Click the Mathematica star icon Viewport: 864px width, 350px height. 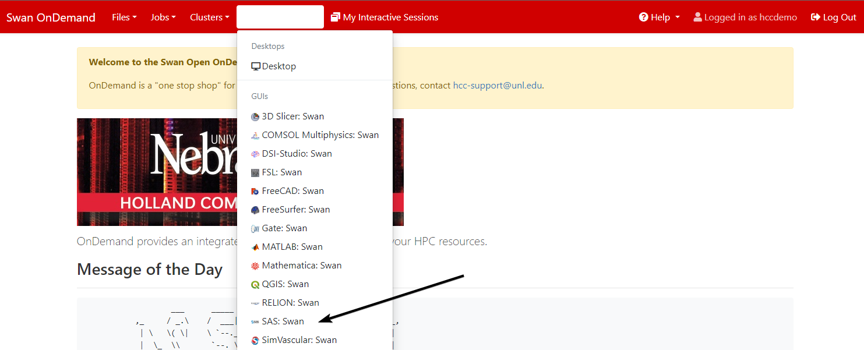tap(255, 266)
